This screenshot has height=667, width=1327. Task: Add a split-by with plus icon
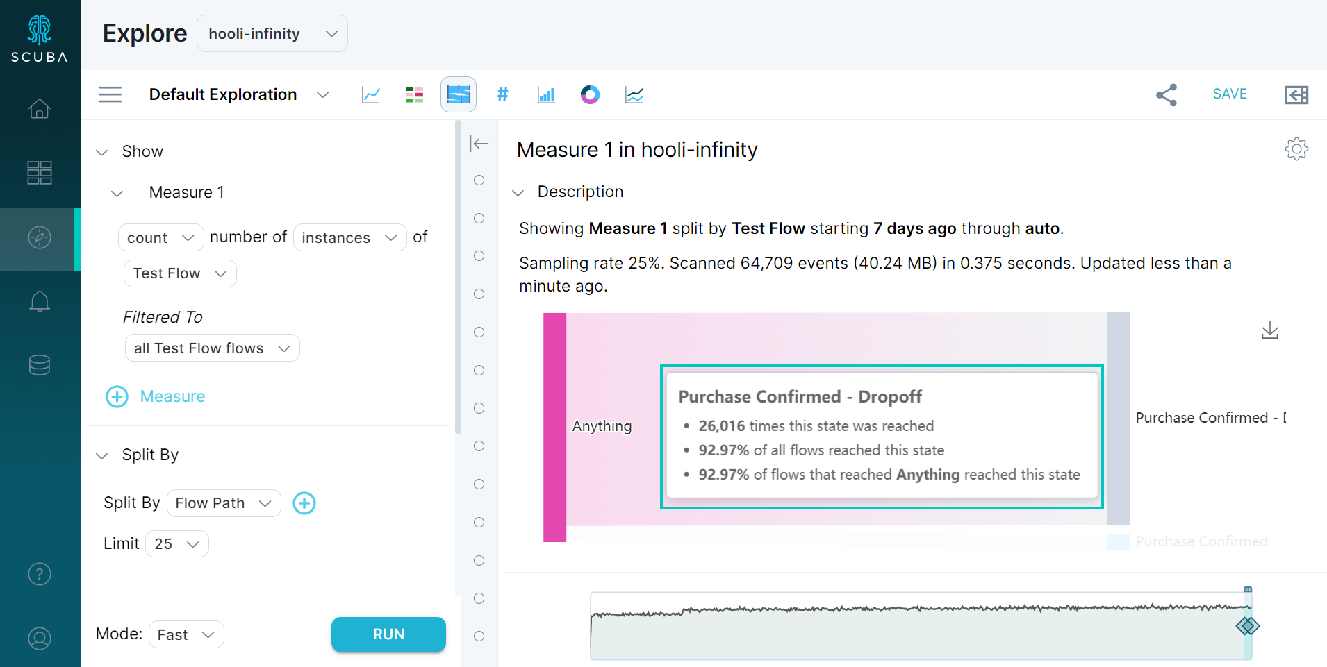point(304,503)
